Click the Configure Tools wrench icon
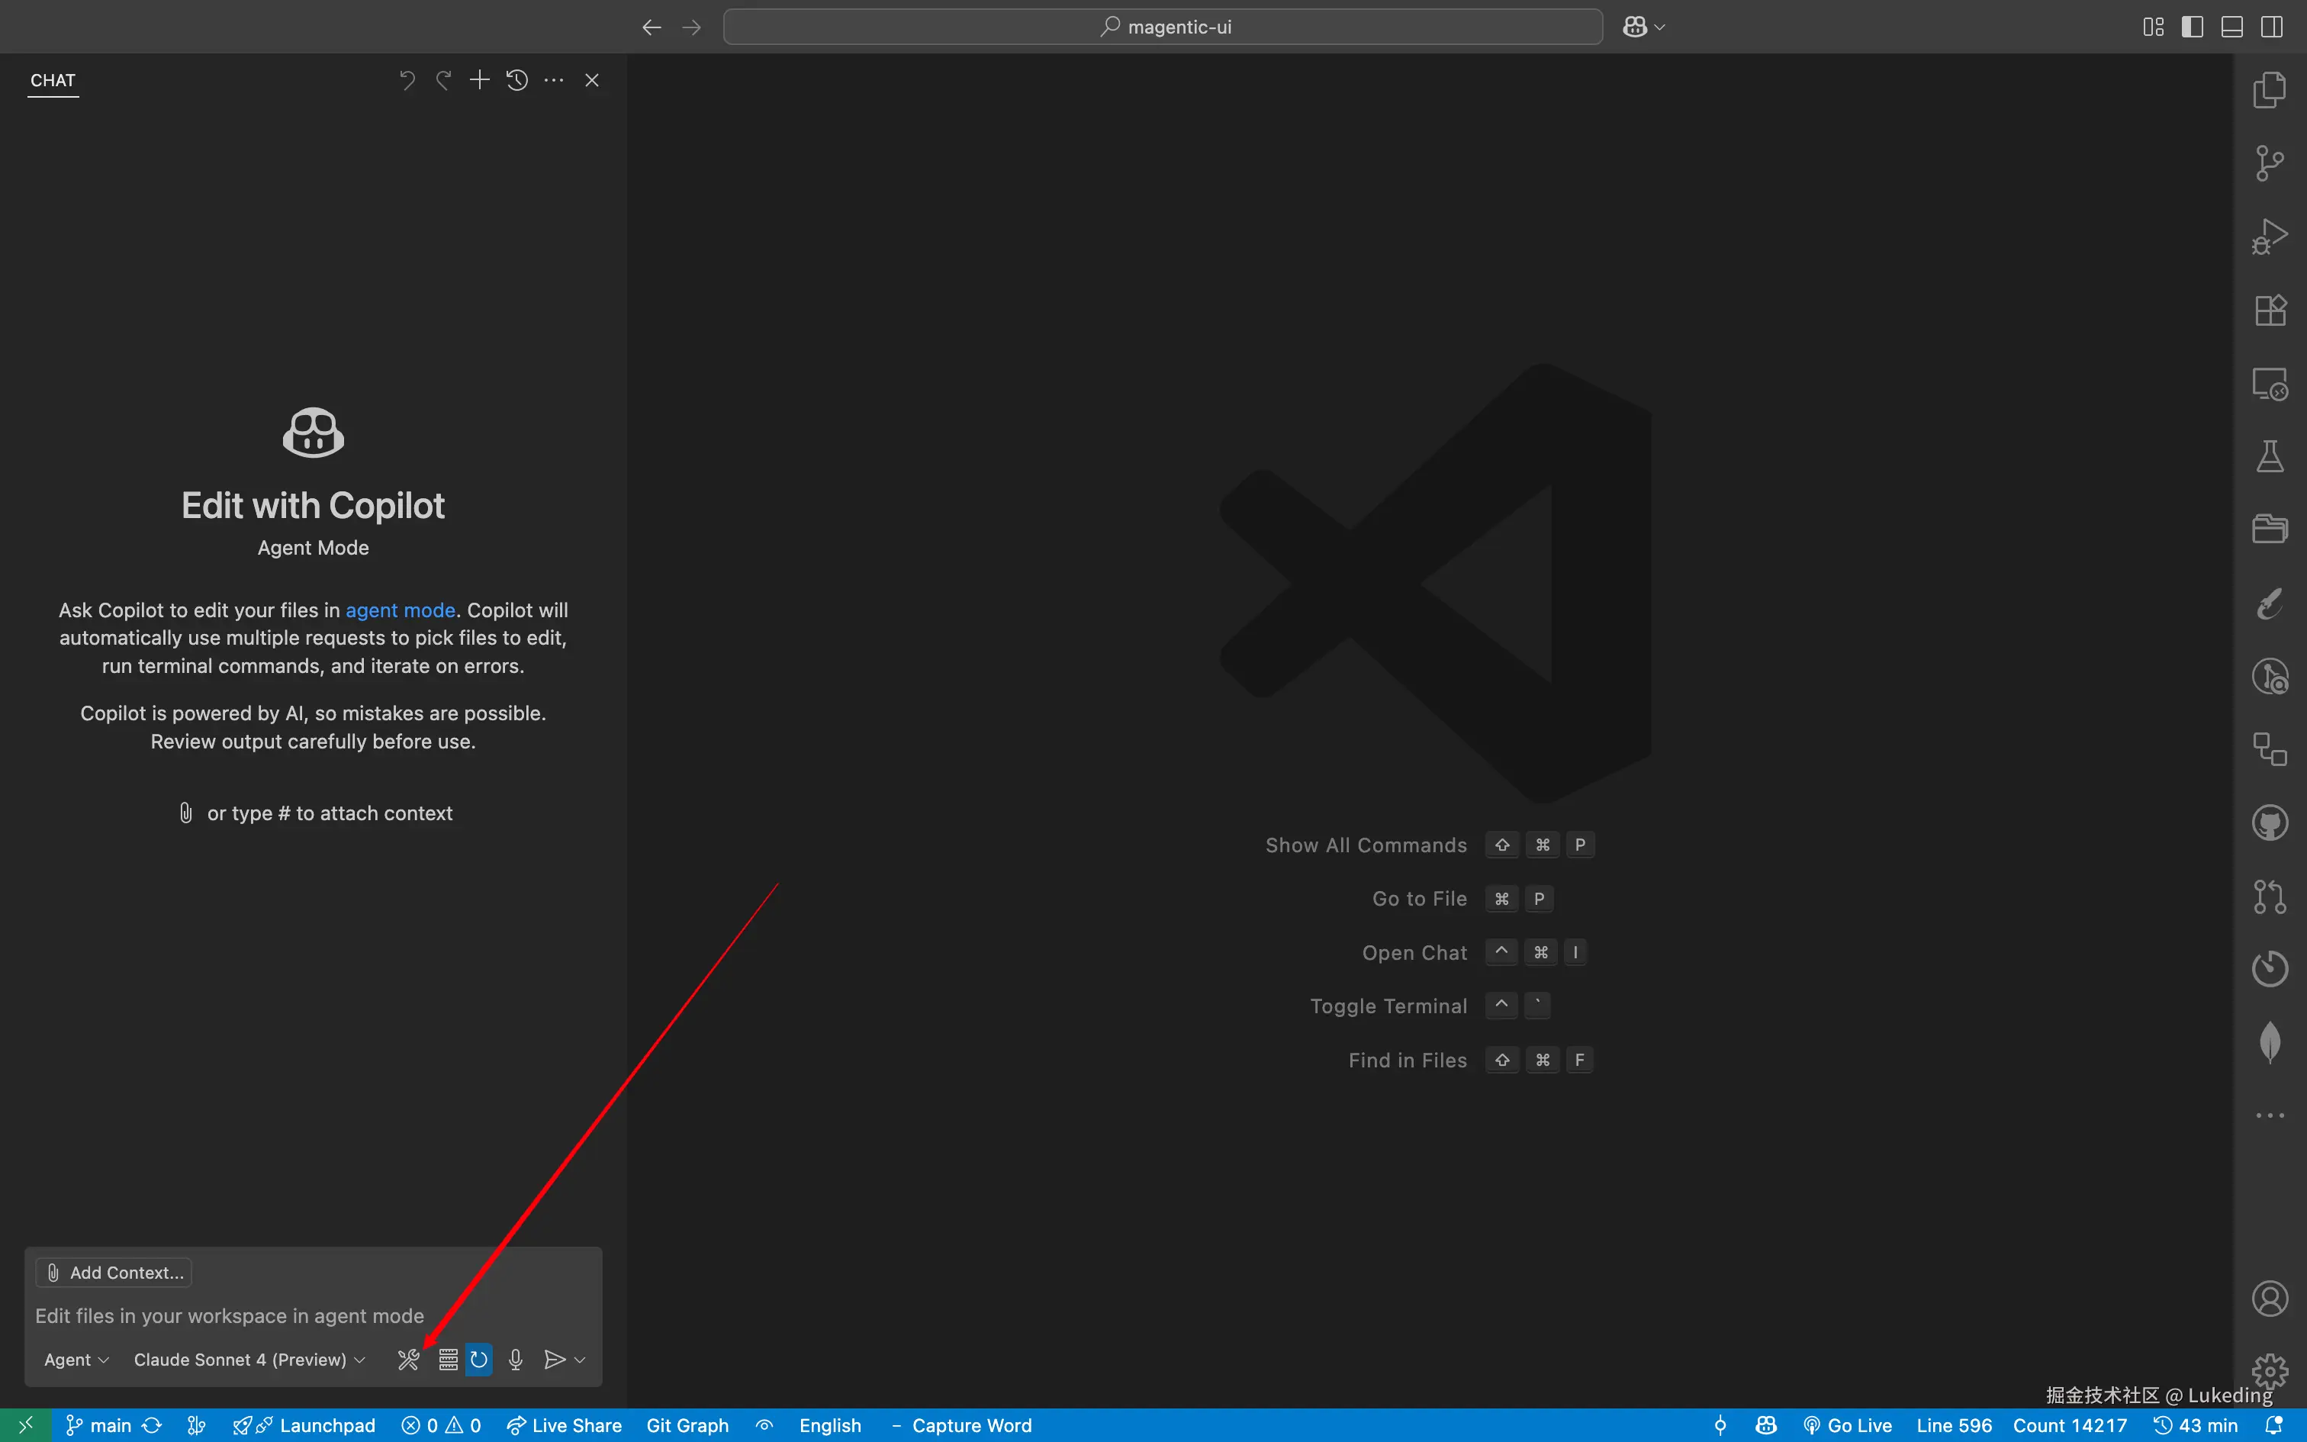The width and height of the screenshot is (2307, 1442). 408,1360
